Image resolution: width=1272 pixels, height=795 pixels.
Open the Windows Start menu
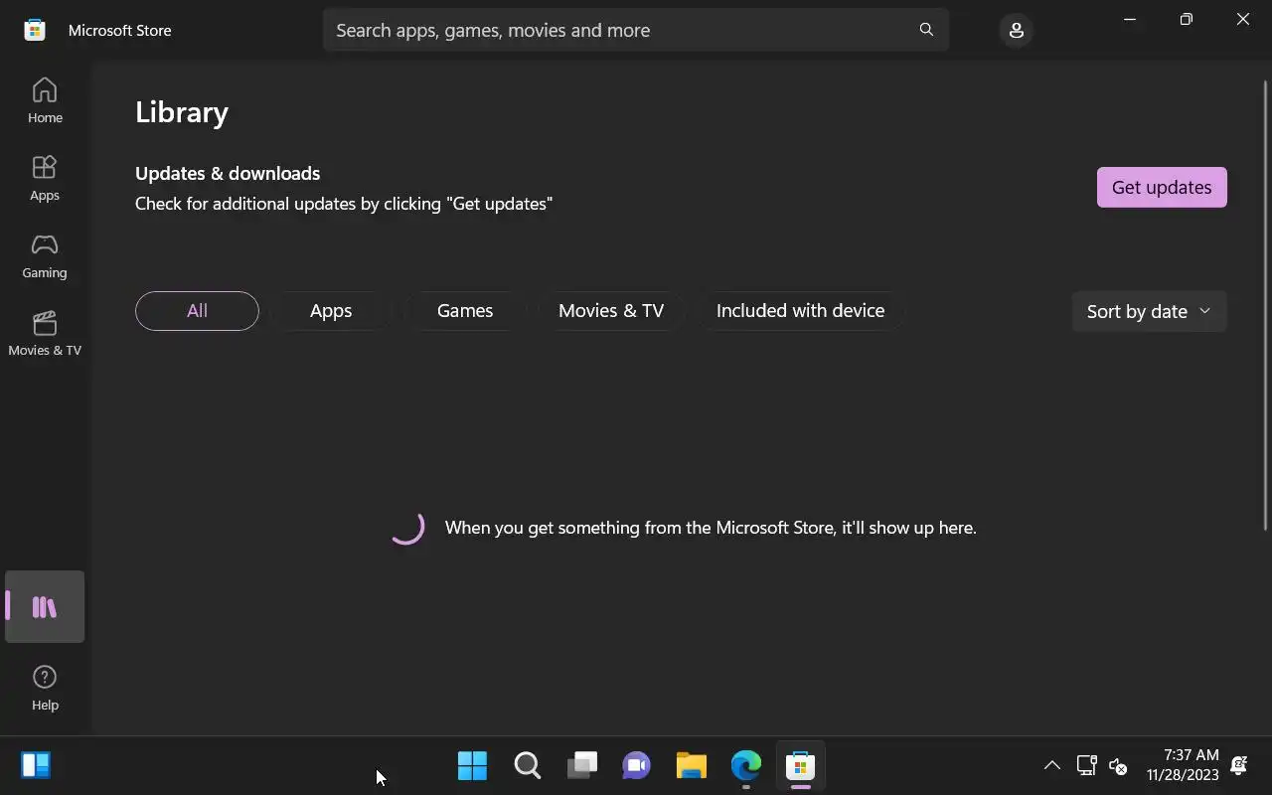pos(472,765)
